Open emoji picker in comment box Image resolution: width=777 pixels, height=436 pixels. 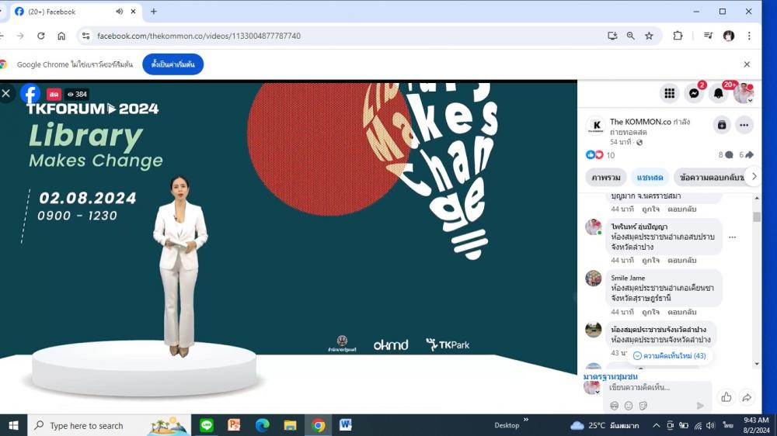click(x=629, y=406)
